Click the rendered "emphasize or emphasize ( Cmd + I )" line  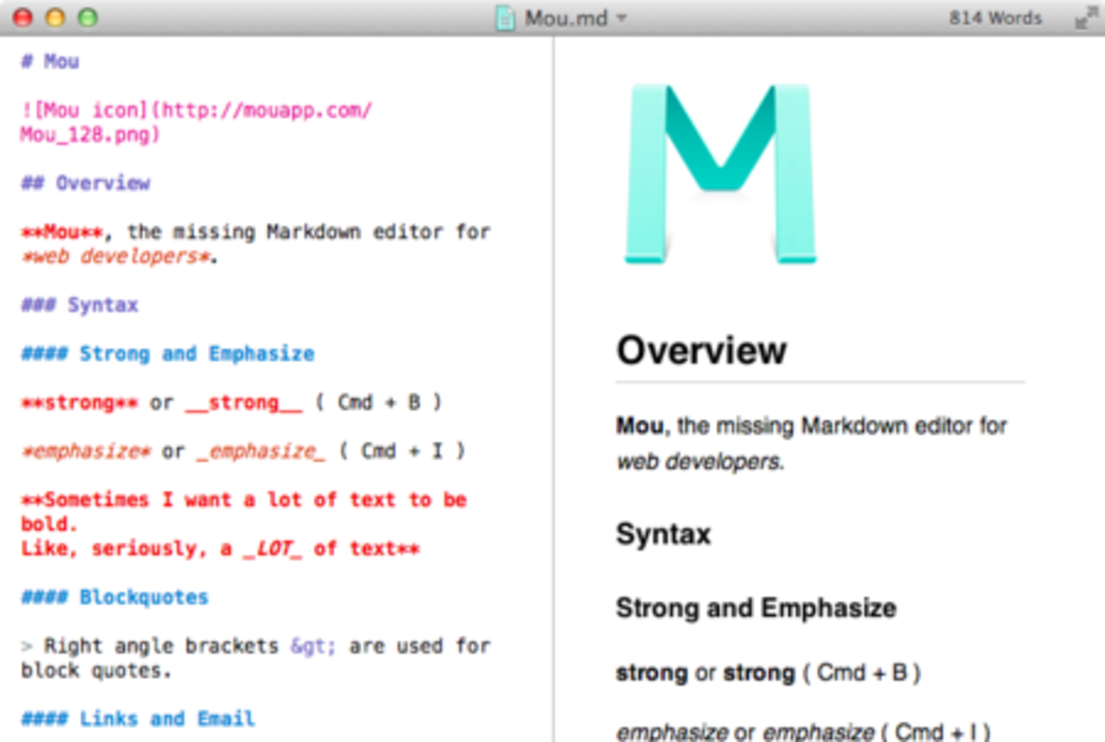(803, 732)
